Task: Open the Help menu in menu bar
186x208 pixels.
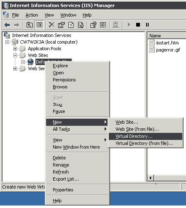Action: 87,15
